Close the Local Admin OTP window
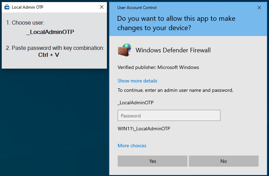Image resolution: width=269 pixels, height=176 pixels. pyautogui.click(x=102, y=7)
